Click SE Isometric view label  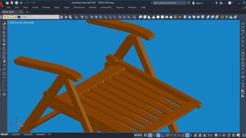pyautogui.click(x=17, y=23)
